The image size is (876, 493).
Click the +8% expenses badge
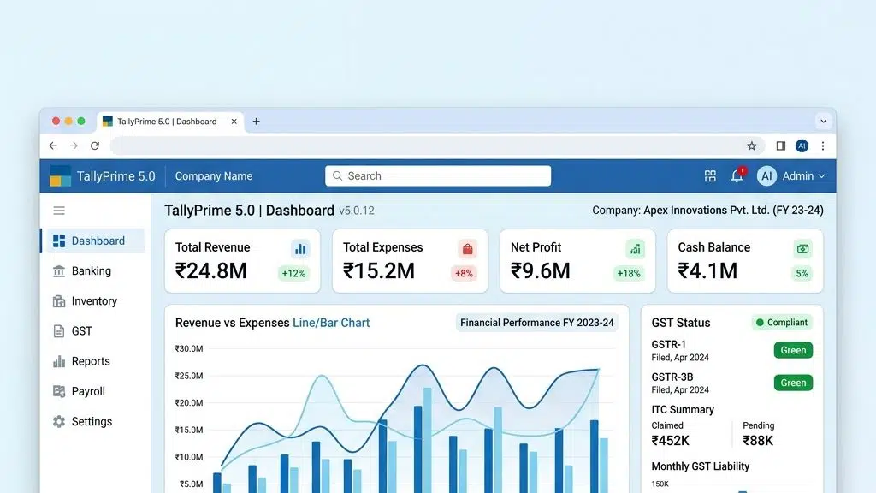click(464, 273)
